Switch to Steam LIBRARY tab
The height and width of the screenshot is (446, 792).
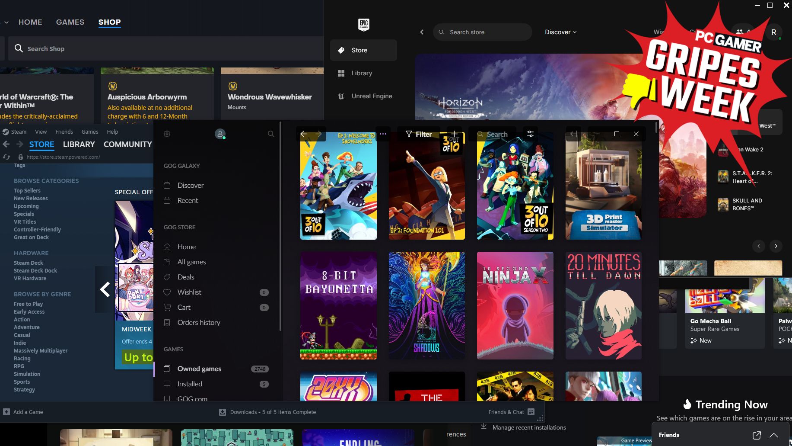click(79, 144)
